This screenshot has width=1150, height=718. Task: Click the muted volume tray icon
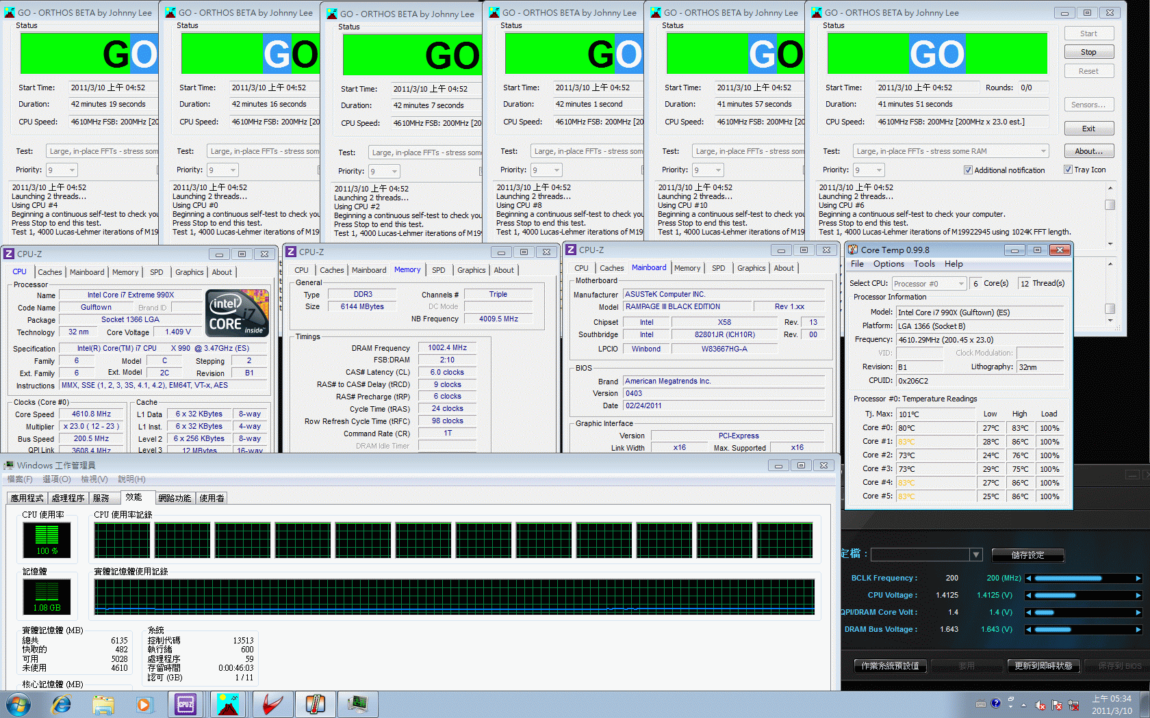(1040, 705)
